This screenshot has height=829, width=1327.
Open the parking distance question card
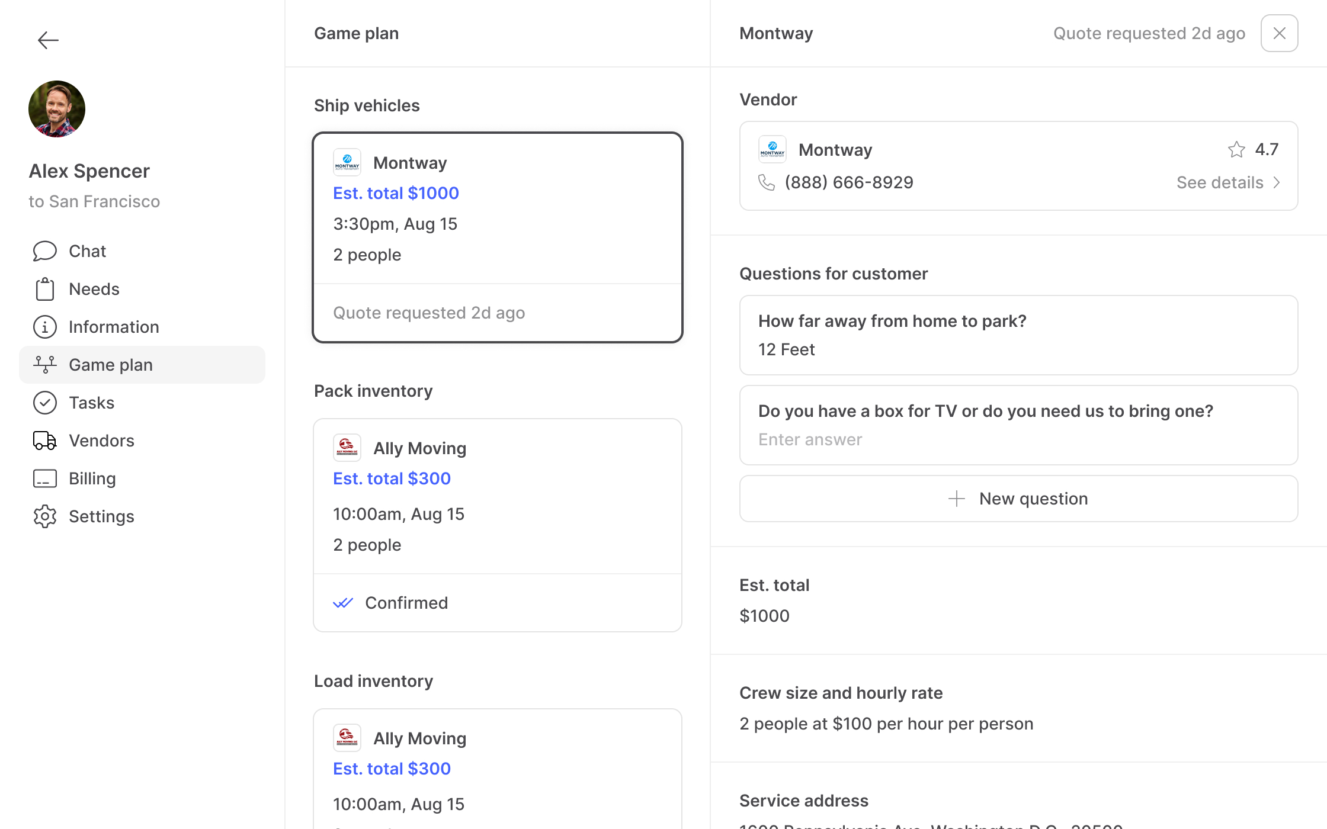pos(1018,335)
